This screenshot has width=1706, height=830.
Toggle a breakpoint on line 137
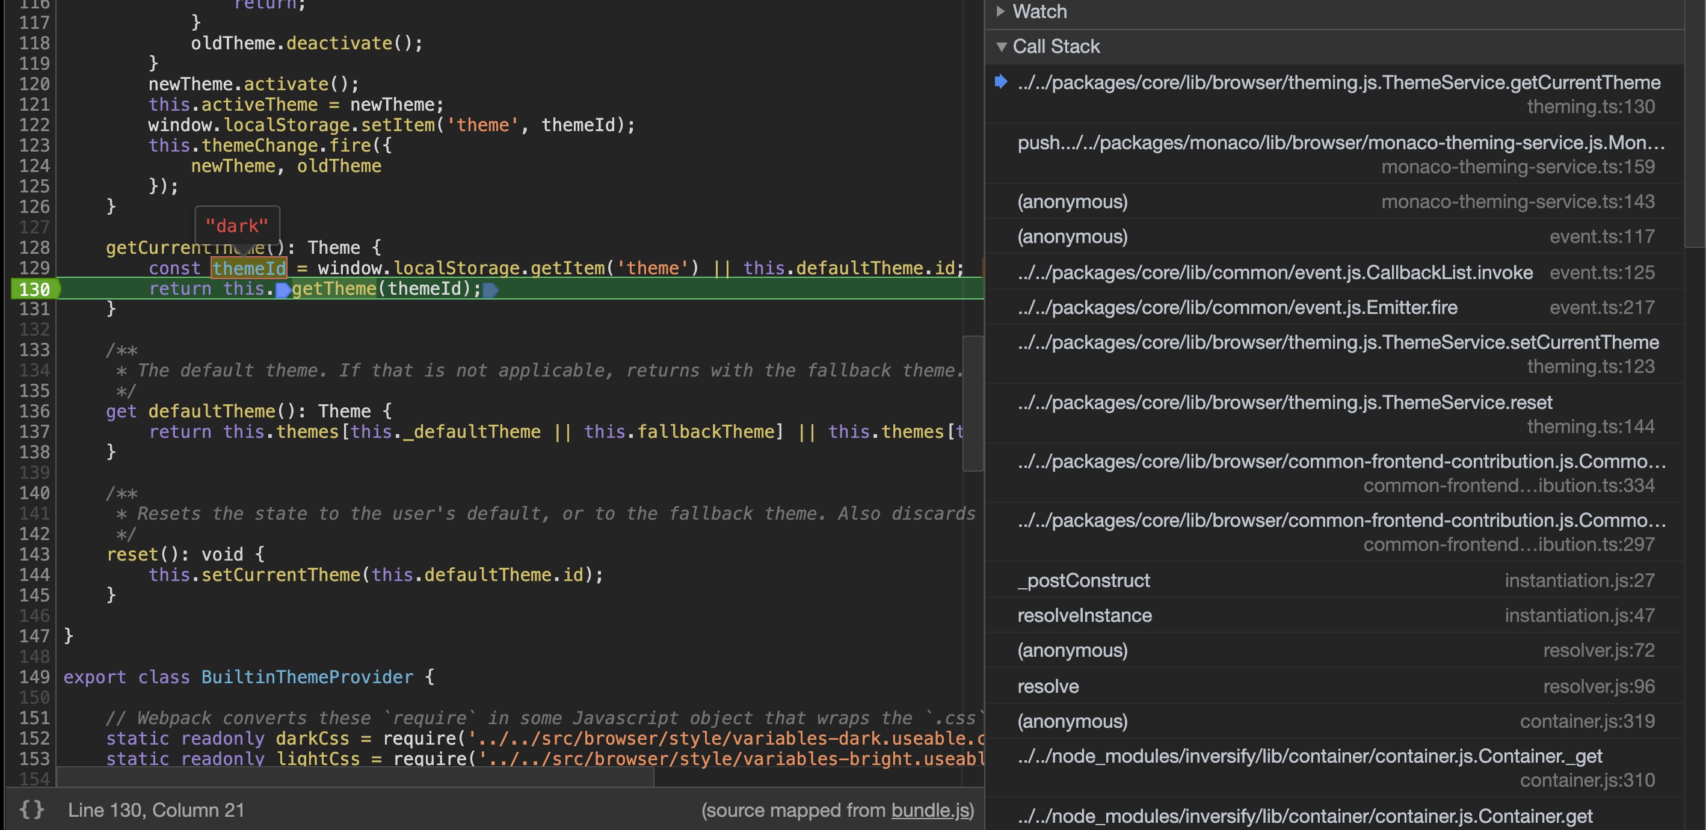click(x=34, y=431)
